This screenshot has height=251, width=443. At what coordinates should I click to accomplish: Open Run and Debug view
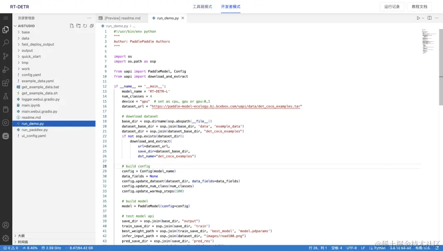point(6,69)
